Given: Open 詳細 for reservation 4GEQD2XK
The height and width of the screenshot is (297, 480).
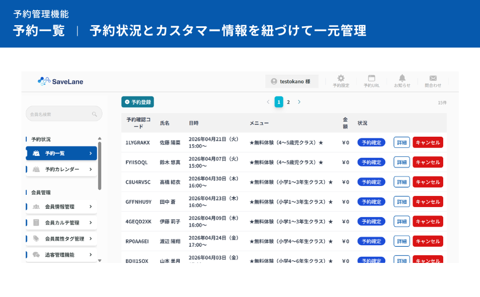Looking at the screenshot, I should (x=402, y=222).
